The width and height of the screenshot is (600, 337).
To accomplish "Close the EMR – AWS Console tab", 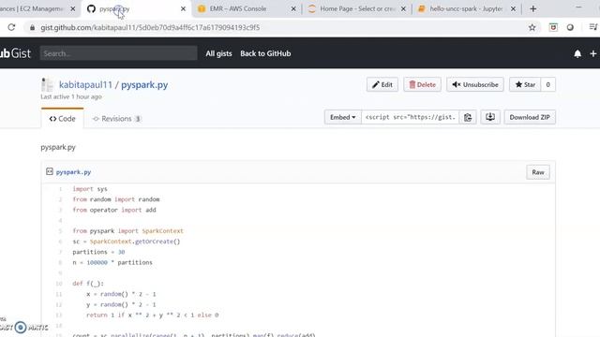I will [293, 8].
